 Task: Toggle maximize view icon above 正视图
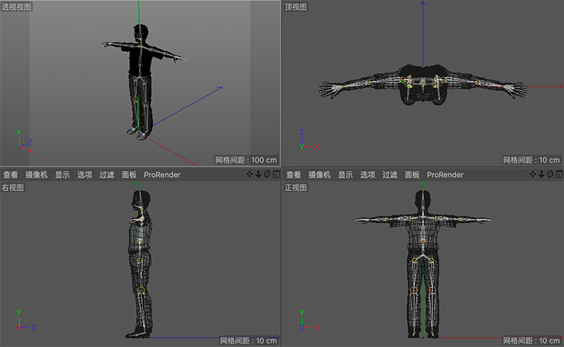click(x=559, y=175)
